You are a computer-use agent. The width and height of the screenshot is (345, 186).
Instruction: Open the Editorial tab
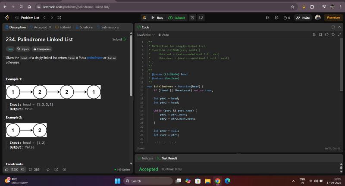(63, 27)
